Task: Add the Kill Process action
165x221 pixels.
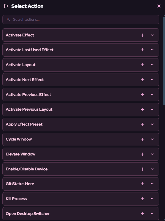Action: tap(143, 199)
